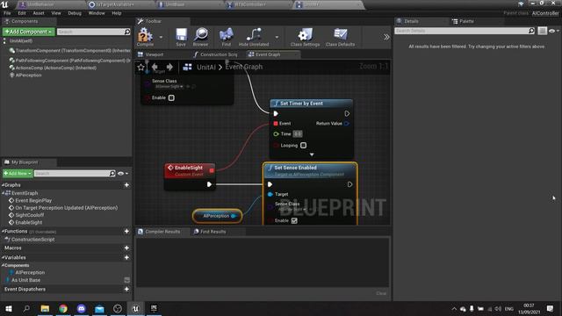Open the Find tool in toolbar
562x316 pixels.
[x=227, y=37]
